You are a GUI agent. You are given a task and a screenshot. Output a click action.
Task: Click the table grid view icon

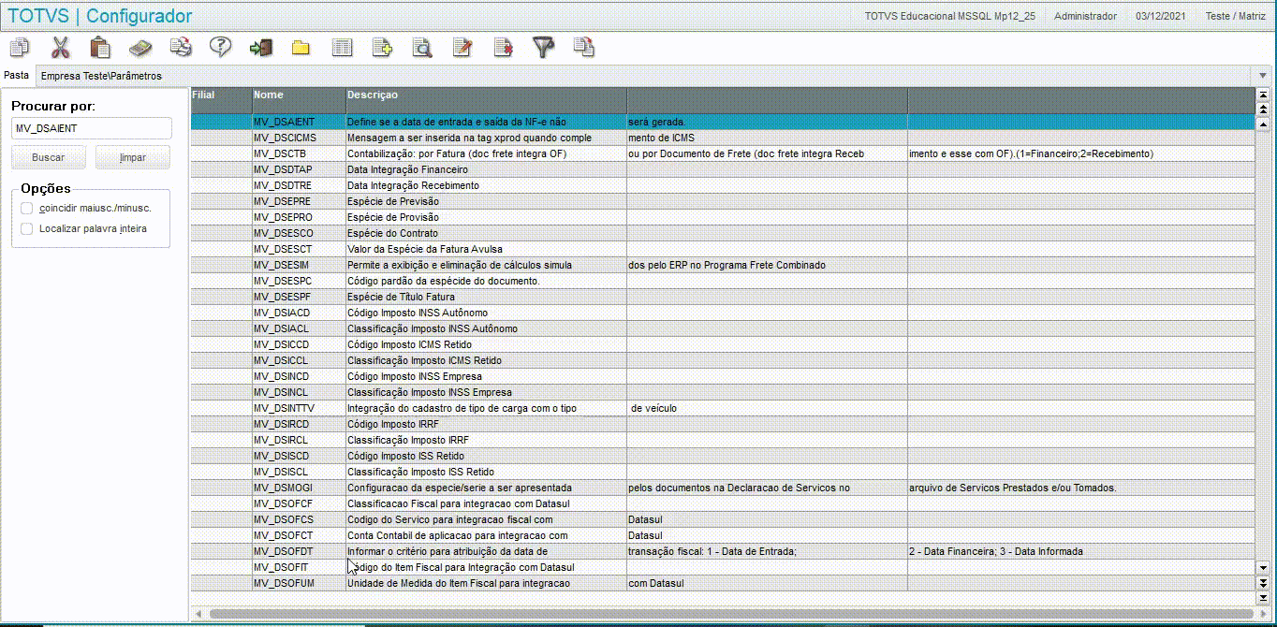343,47
